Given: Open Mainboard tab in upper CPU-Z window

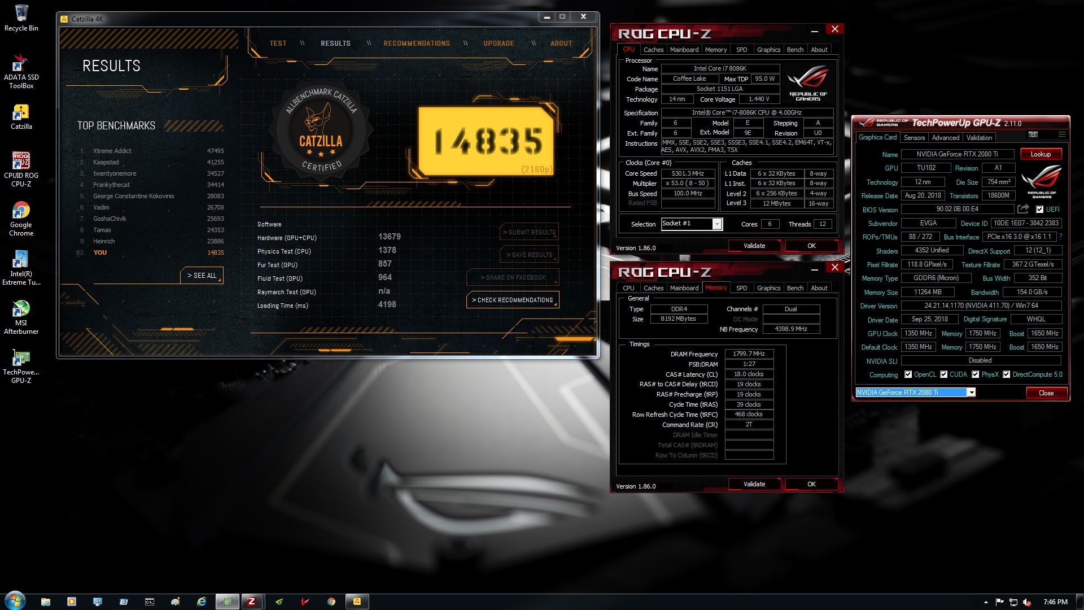Looking at the screenshot, I should coord(684,50).
